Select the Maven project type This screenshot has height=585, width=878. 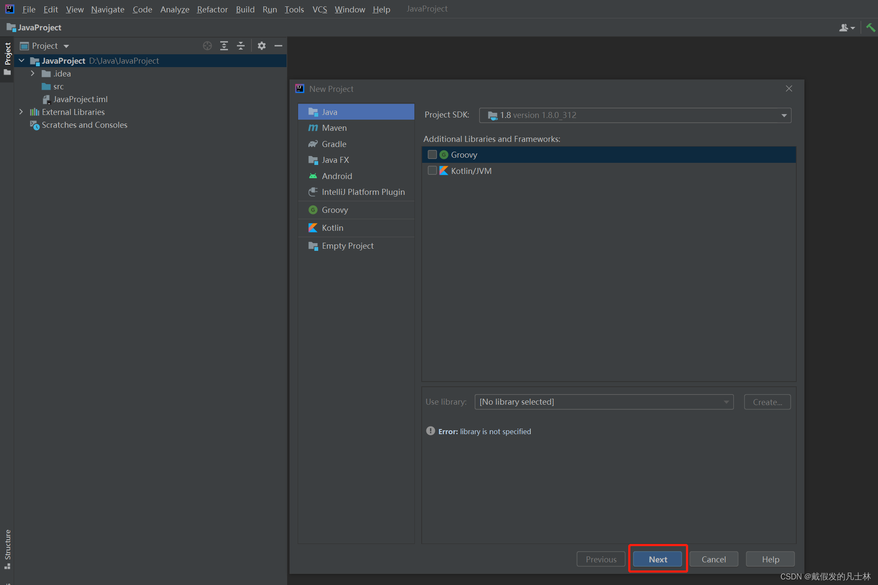click(334, 128)
